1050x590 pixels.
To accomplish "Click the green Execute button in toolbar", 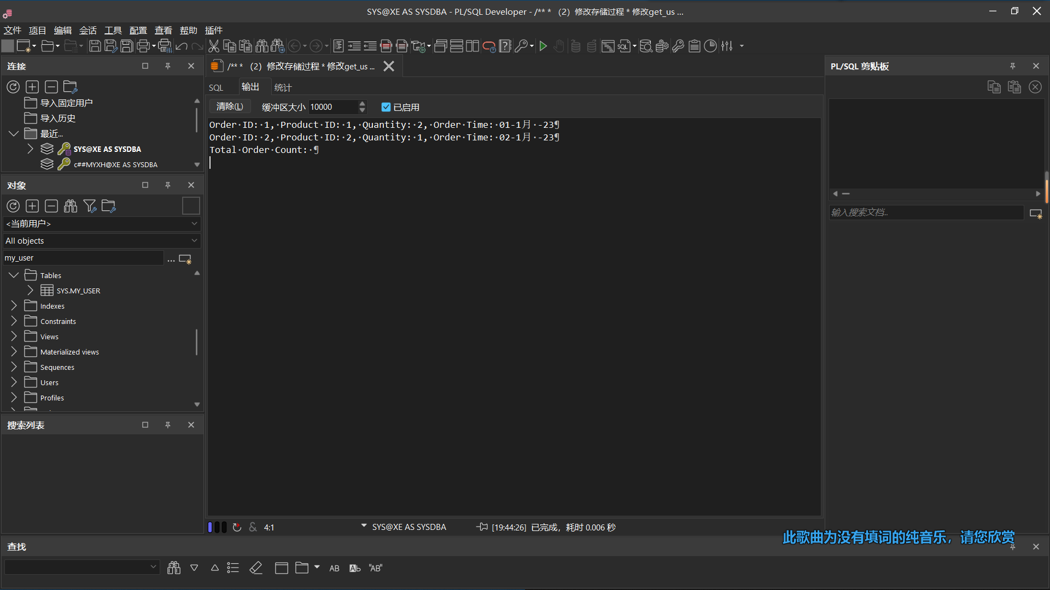I will point(543,46).
